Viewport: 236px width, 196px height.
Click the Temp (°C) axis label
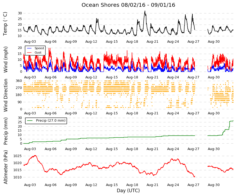coord(5,24)
